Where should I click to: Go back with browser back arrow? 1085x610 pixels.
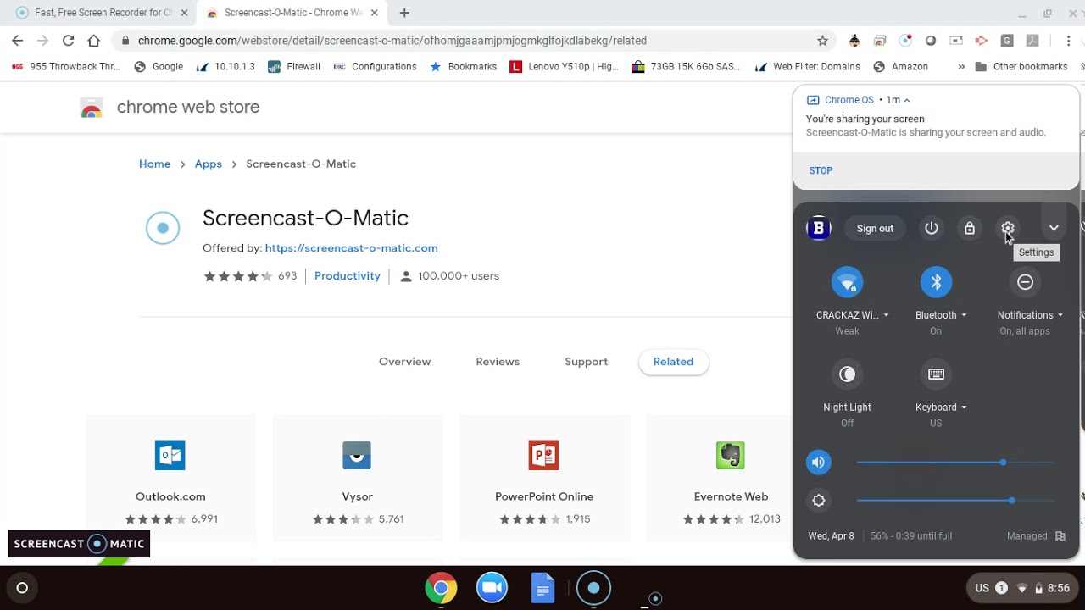click(x=18, y=41)
